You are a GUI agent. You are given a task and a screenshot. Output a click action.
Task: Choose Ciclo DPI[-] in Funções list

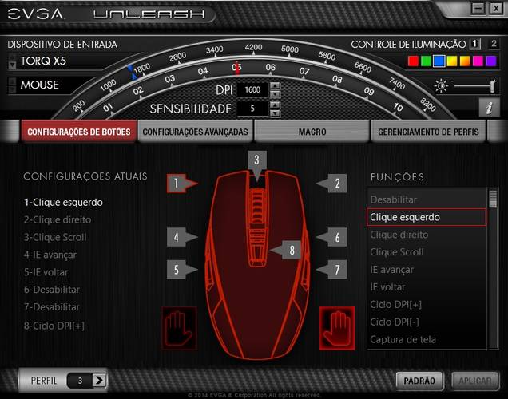pos(427,322)
